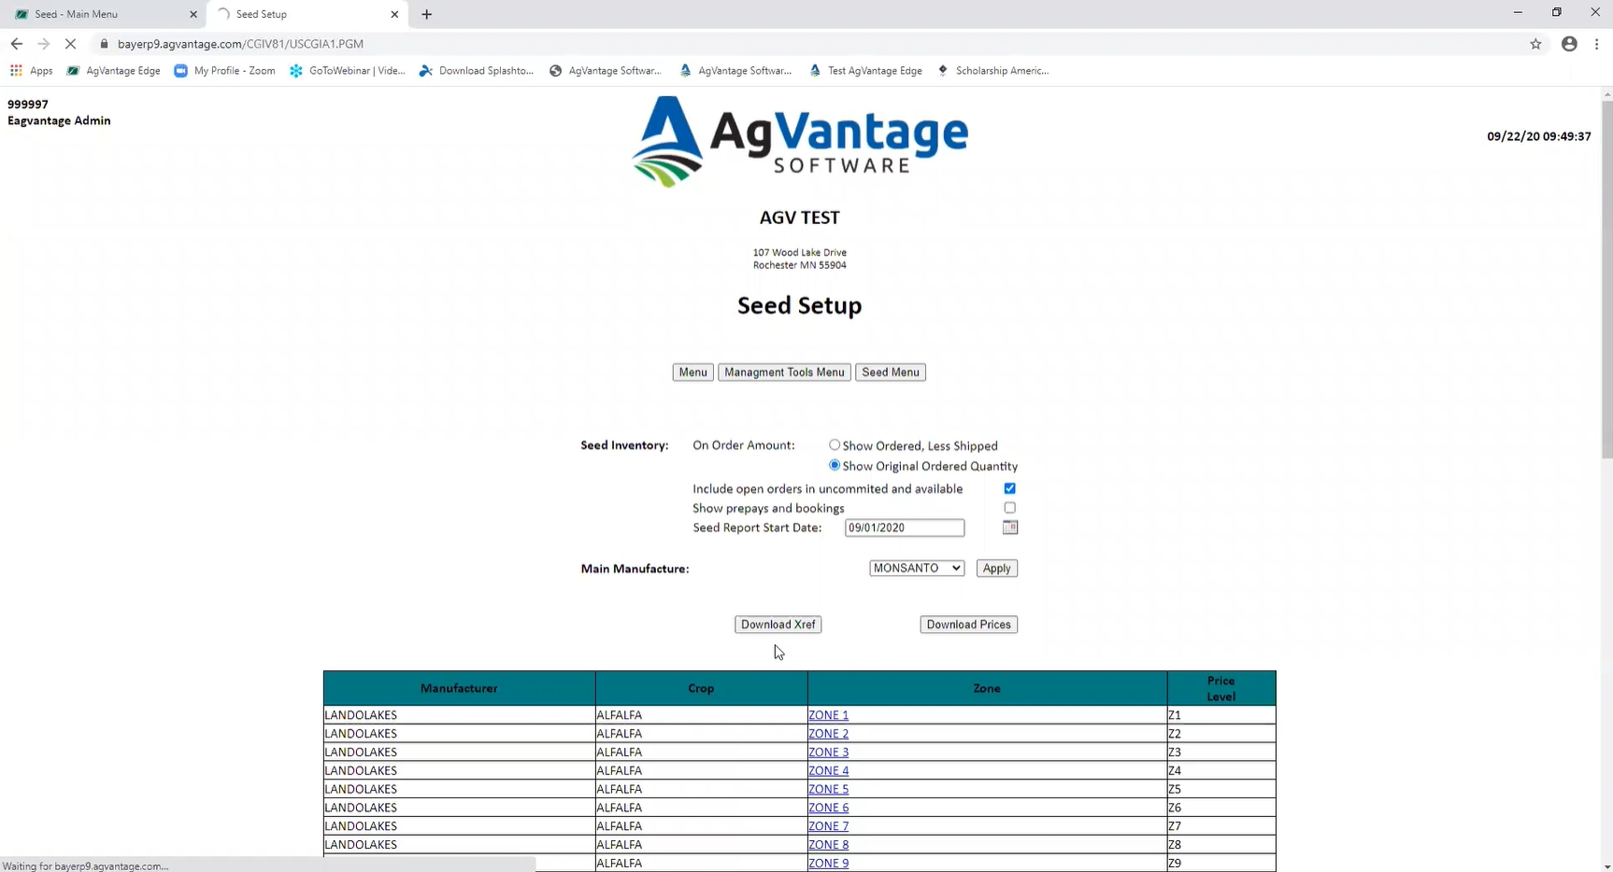Open the Scholarship America bookmark
Image resolution: width=1613 pixels, height=872 pixels.
pyautogui.click(x=993, y=71)
